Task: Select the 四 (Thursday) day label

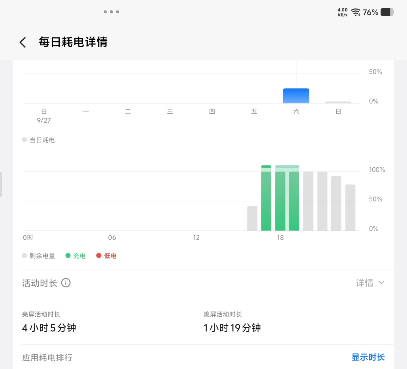Action: coord(212,111)
